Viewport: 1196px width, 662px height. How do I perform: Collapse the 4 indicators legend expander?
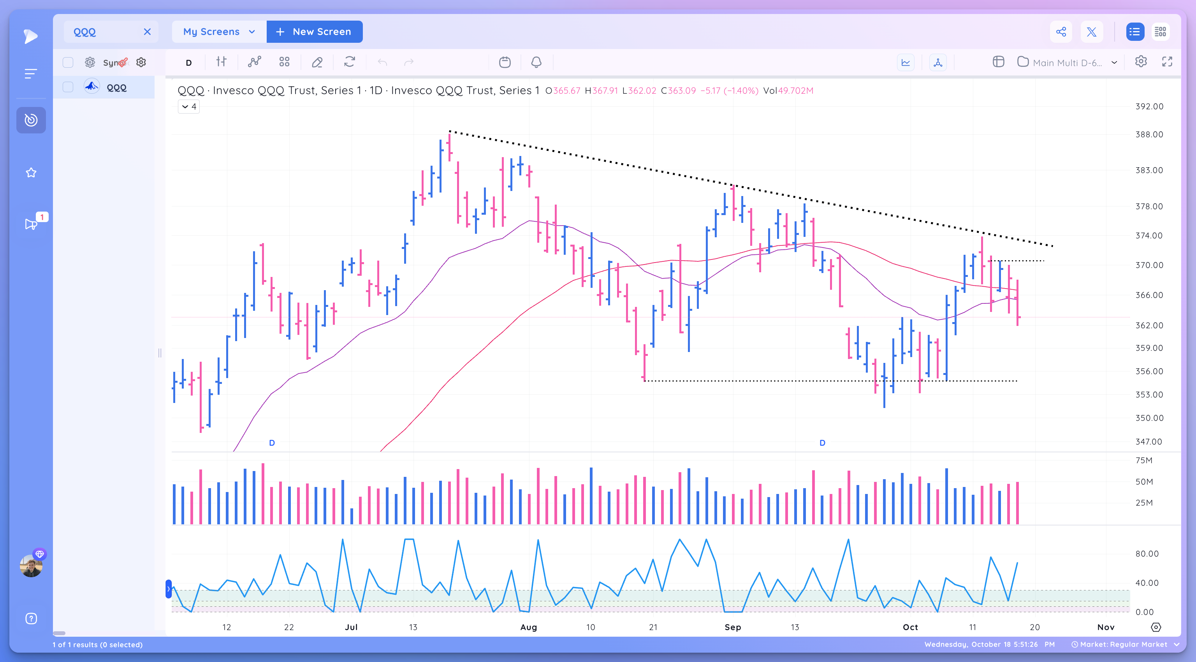pyautogui.click(x=188, y=107)
